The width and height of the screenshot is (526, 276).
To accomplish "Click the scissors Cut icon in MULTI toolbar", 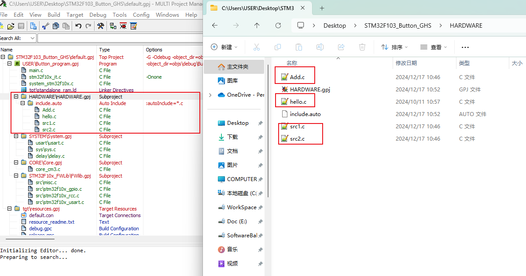I will click(x=45, y=26).
